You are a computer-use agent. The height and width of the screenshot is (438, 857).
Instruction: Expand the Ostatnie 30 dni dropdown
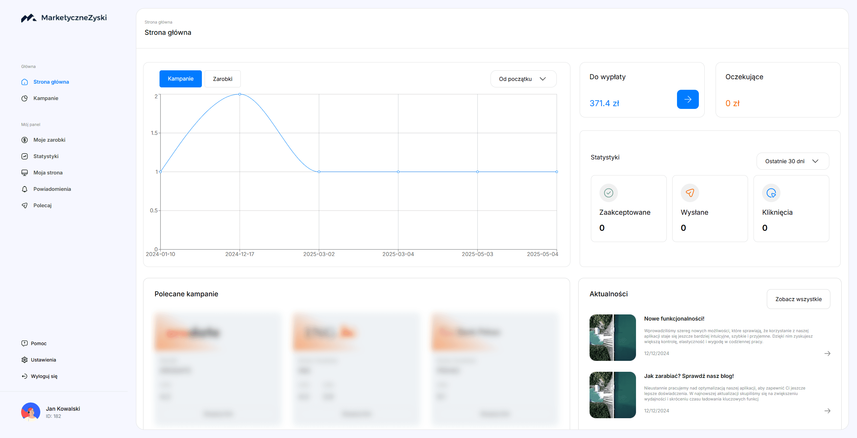tap(792, 161)
